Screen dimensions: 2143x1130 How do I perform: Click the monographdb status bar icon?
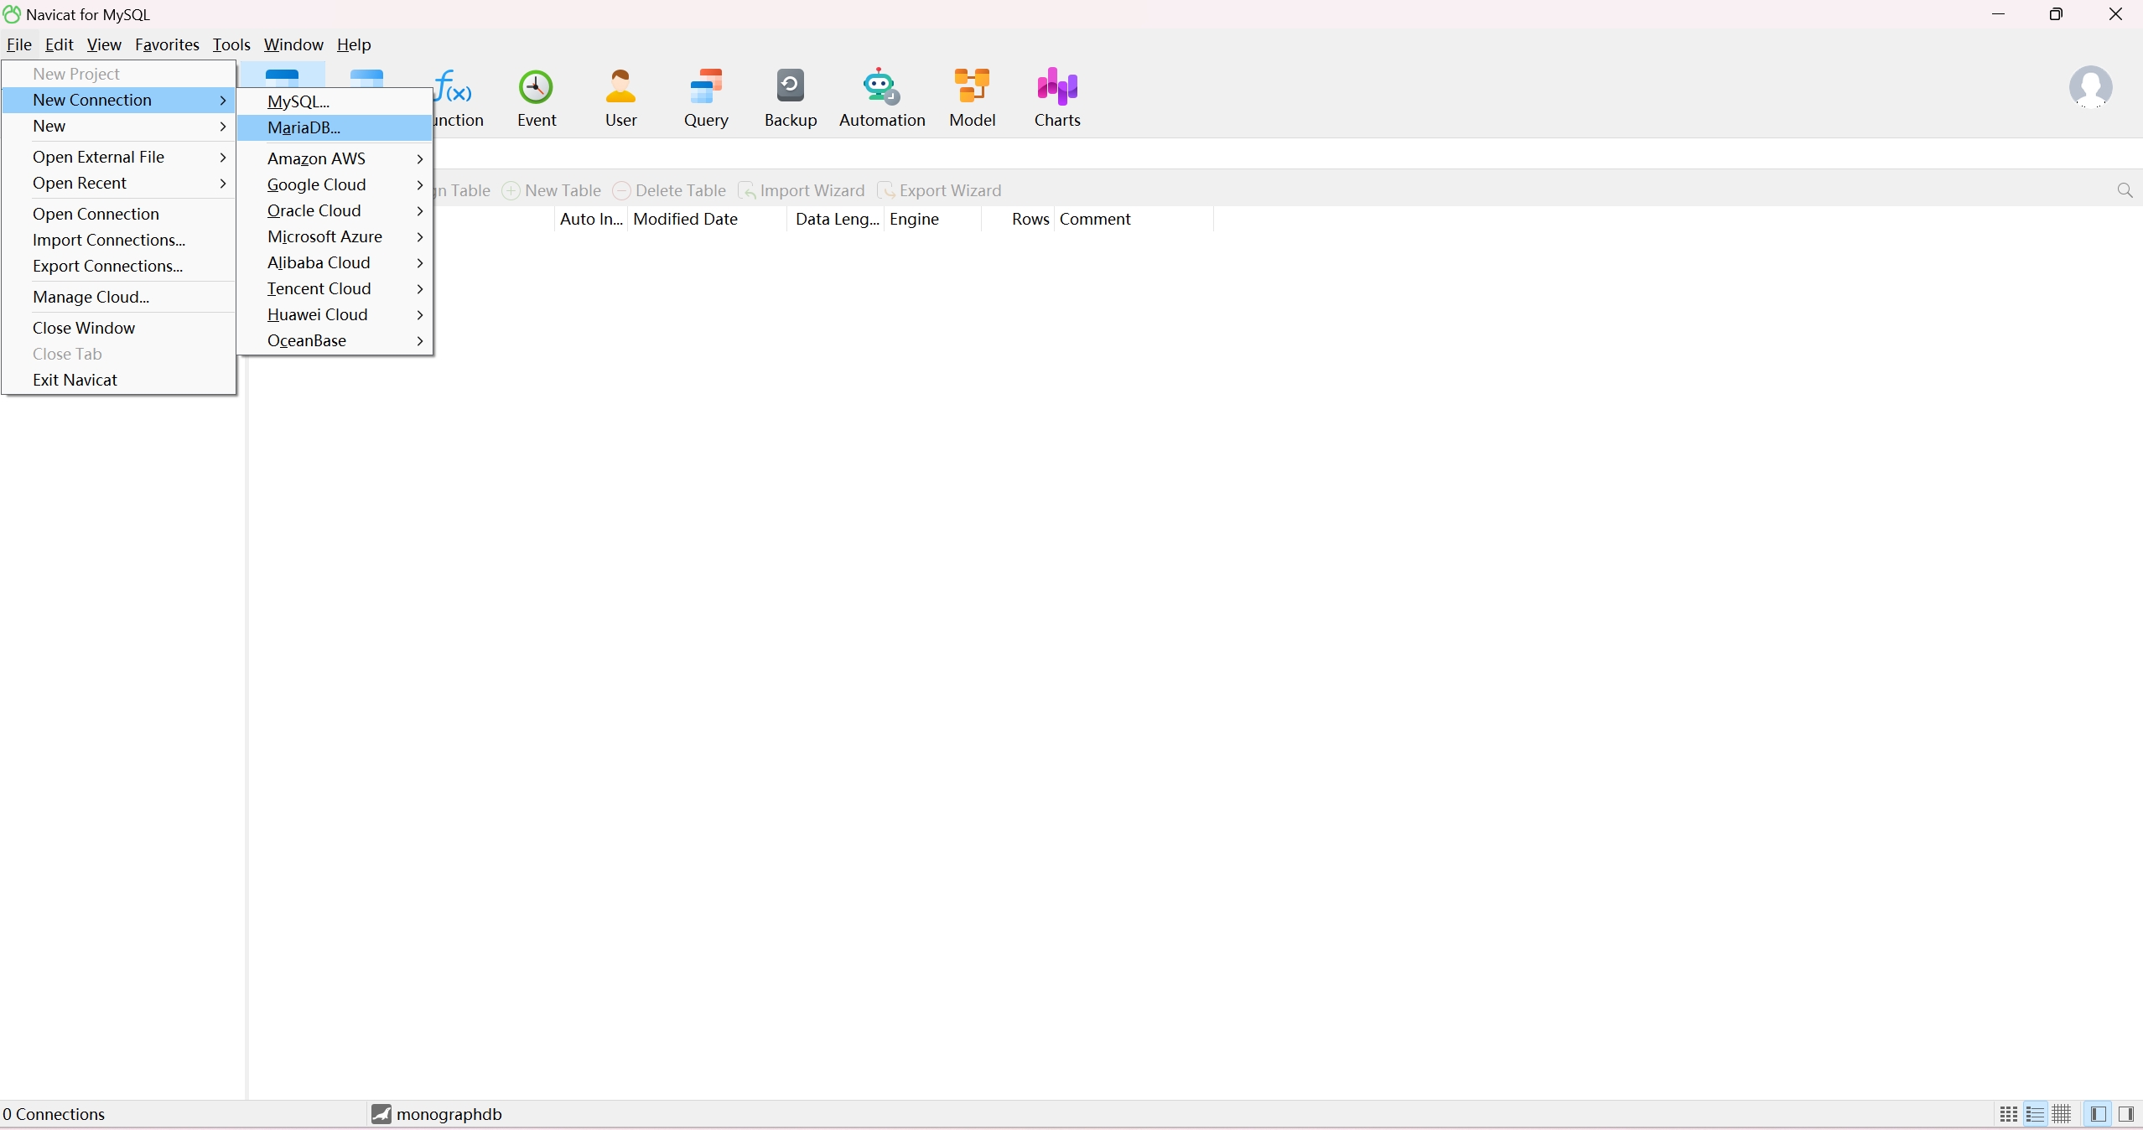381,1114
